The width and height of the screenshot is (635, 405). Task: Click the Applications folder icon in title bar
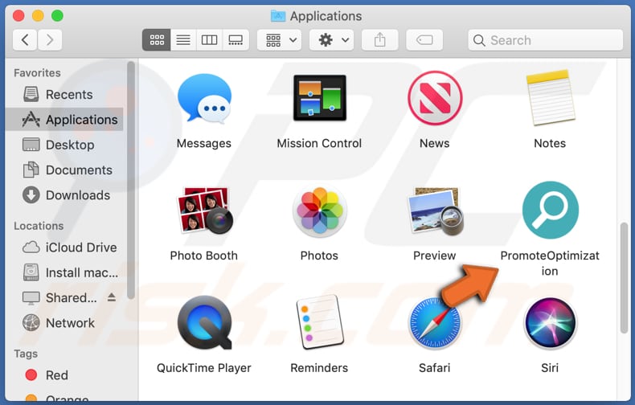[x=278, y=16]
